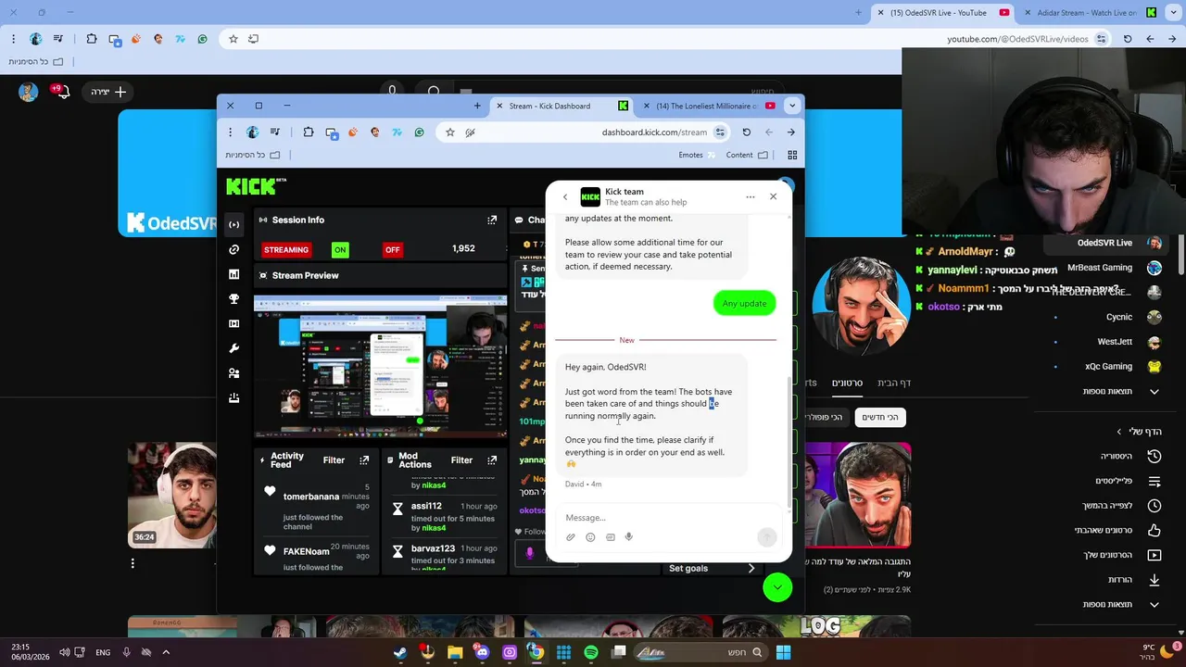The image size is (1186, 667).
Task: Open the Content bookmark folder
Action: point(747,155)
